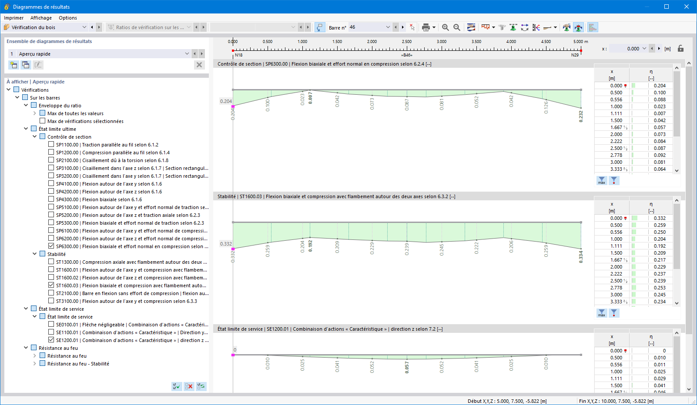Uncheck ST1600.03 Flexion biaxiale et compression checkbox
This screenshot has width=697, height=405.
pyautogui.click(x=51, y=285)
